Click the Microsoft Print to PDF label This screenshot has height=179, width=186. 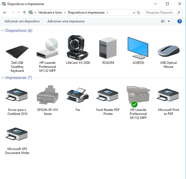point(168,112)
